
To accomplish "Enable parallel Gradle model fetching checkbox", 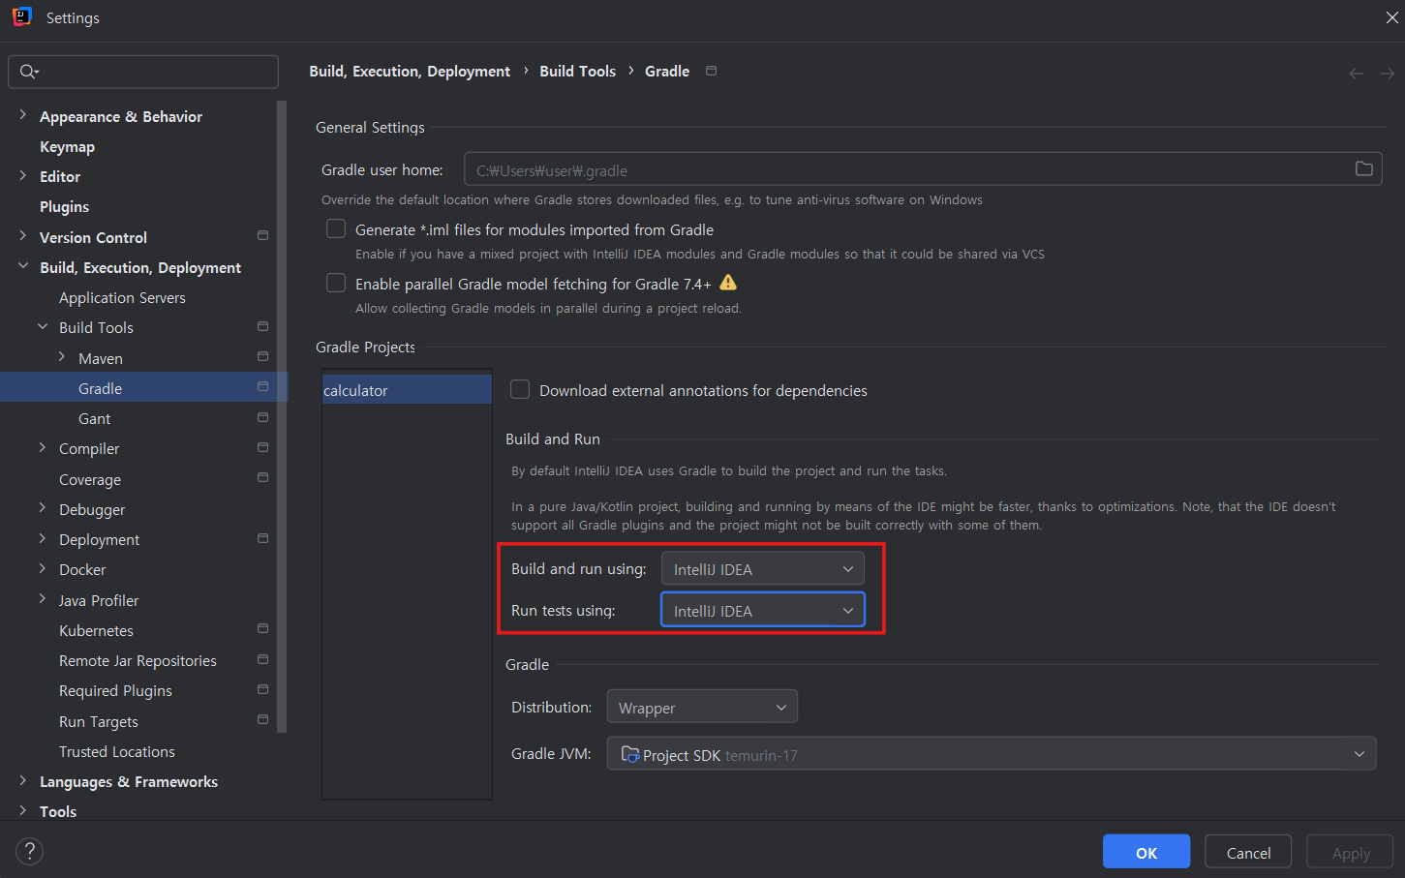I will [336, 283].
